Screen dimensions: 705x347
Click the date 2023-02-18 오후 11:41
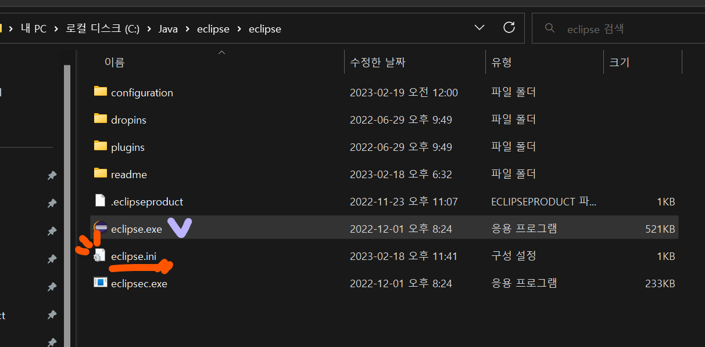[403, 256]
